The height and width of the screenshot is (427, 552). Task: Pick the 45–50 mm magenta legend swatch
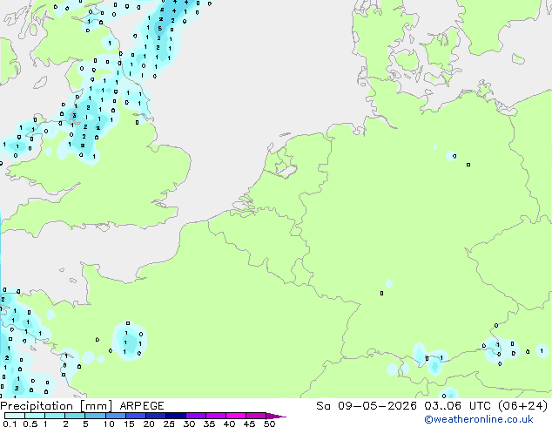256,416
